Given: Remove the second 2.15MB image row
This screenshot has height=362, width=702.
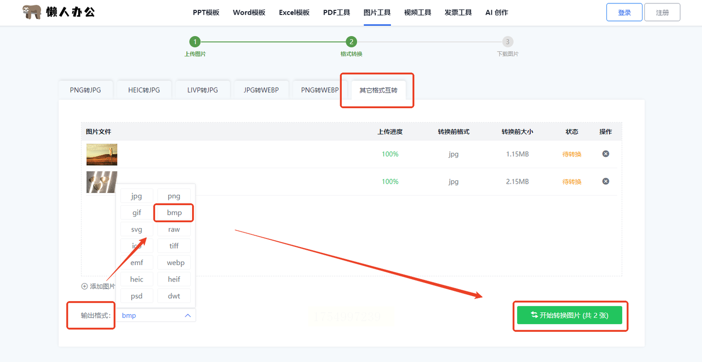Looking at the screenshot, I should point(605,181).
